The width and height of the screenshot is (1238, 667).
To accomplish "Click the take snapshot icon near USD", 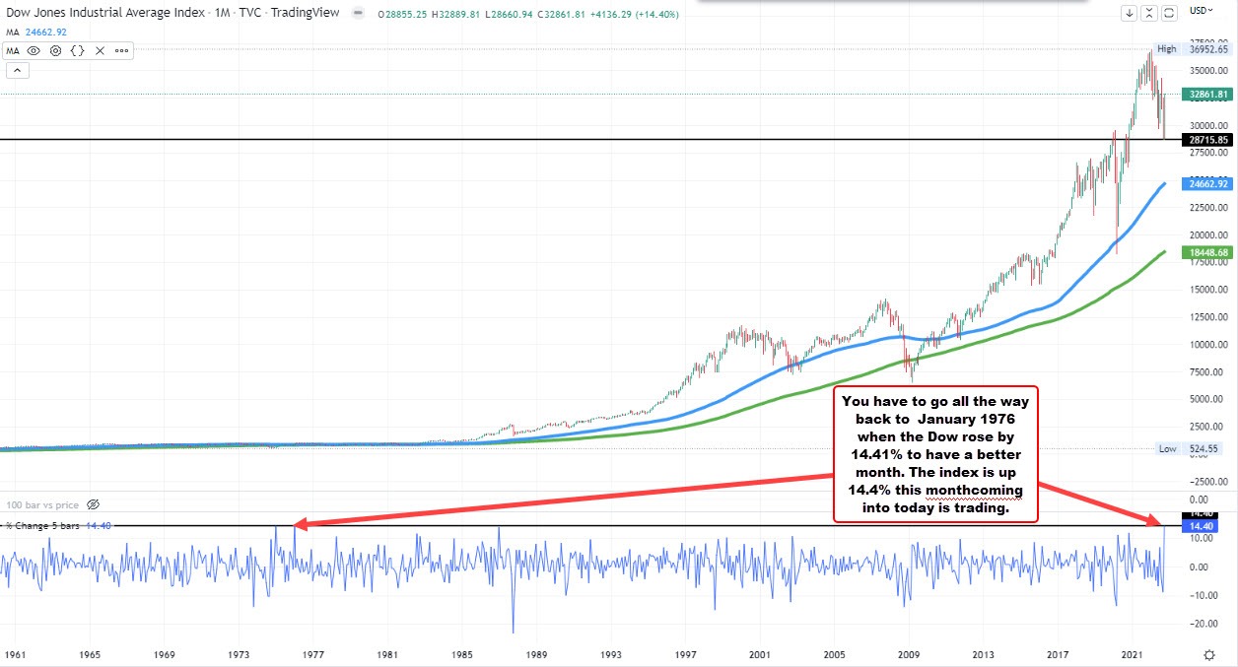I will point(1170,12).
